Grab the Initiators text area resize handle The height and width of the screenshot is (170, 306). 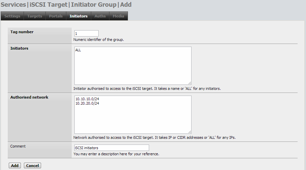[x=190, y=83]
